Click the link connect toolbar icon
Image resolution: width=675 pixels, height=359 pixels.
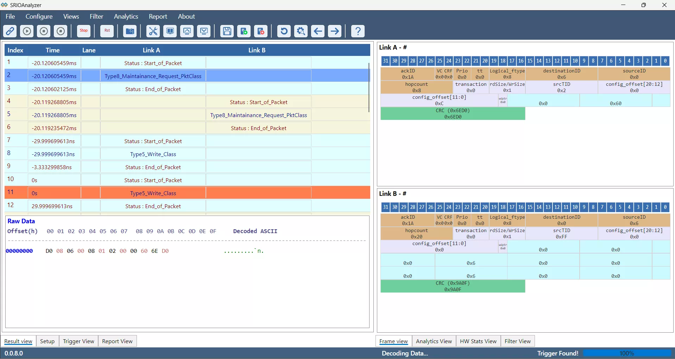tap(10, 31)
